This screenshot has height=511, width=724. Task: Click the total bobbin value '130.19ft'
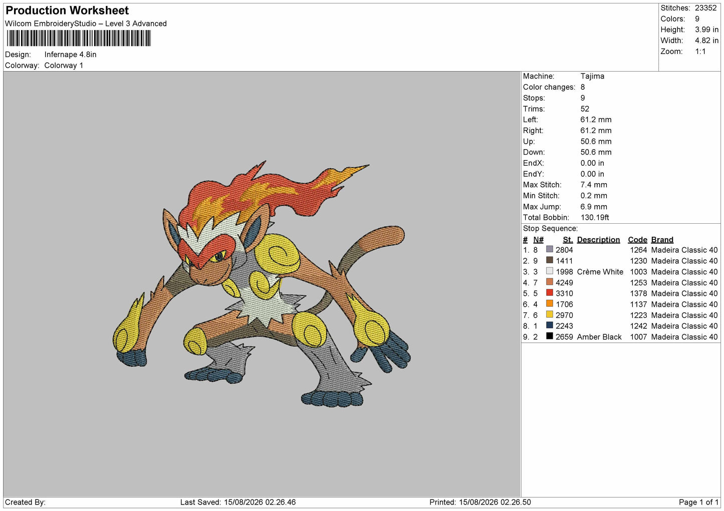point(595,217)
